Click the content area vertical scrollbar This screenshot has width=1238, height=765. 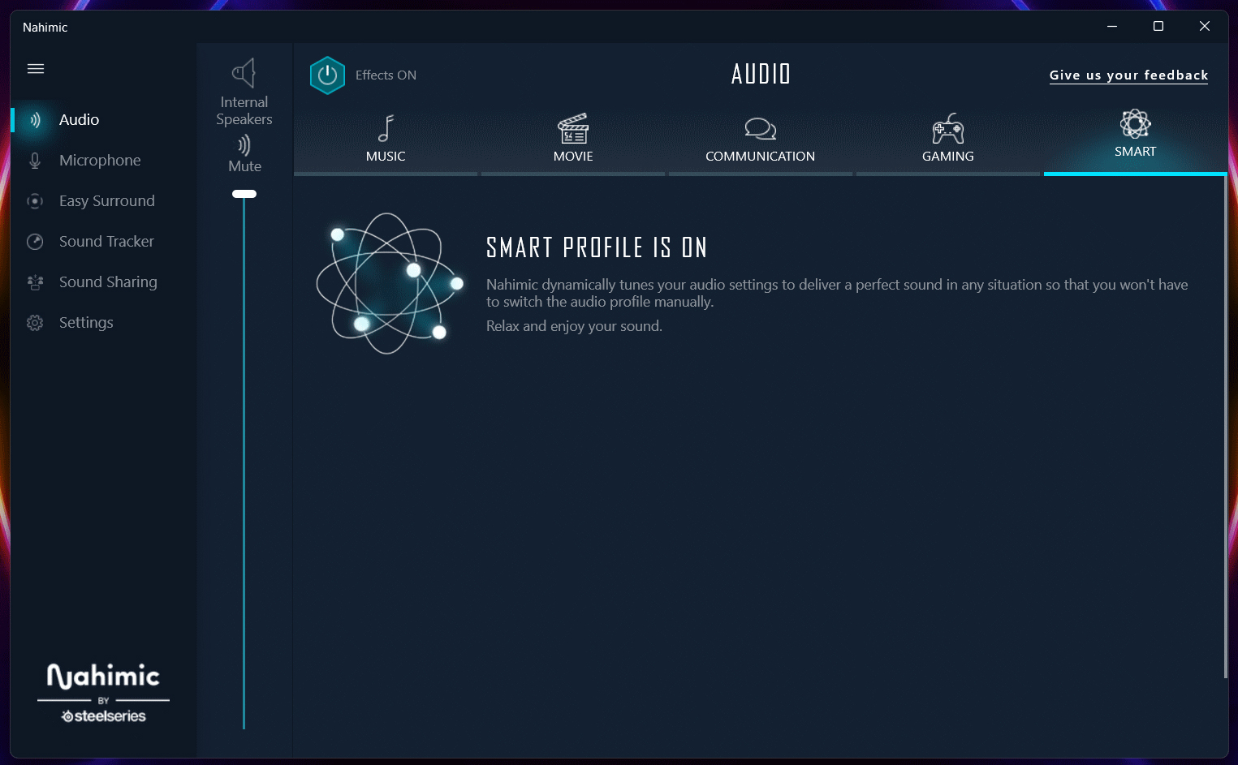[x=1225, y=427]
